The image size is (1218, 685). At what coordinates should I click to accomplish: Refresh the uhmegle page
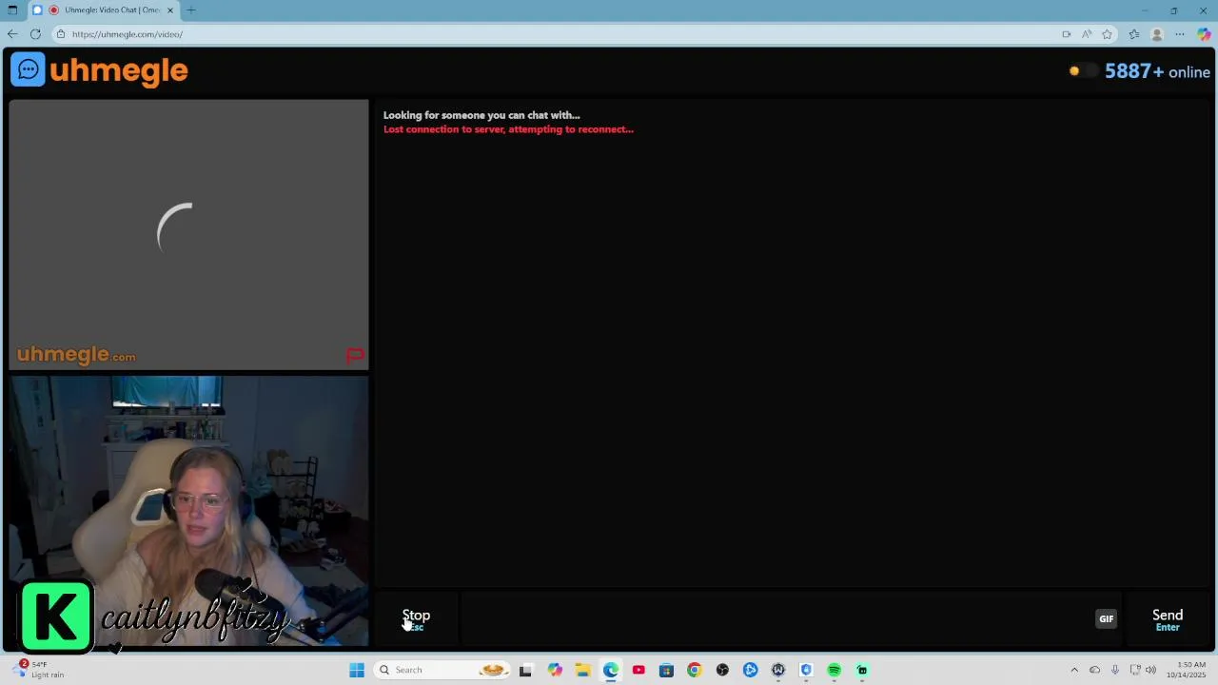coord(35,34)
